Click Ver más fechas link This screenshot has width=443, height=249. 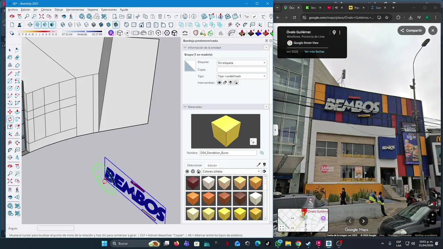click(314, 52)
